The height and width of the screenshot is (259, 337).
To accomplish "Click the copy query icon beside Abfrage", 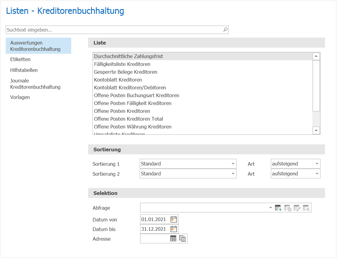I will pos(288,208).
